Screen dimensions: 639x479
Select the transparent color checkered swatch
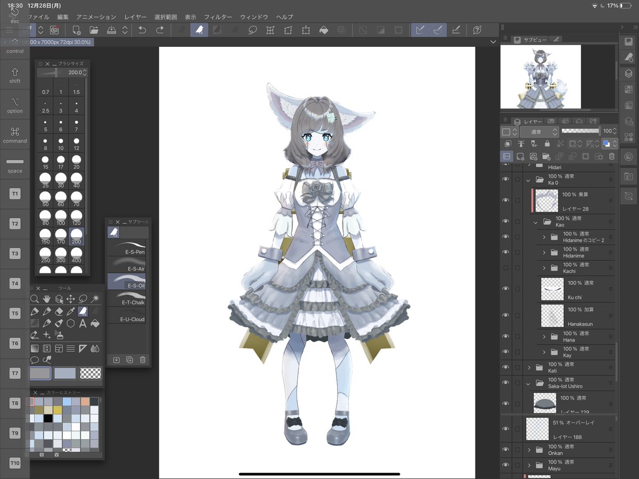pos(90,373)
